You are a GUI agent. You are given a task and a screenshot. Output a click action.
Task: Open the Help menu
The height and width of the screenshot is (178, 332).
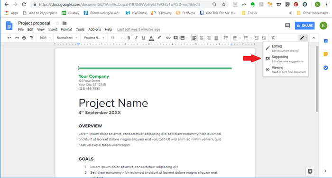coord(108,30)
